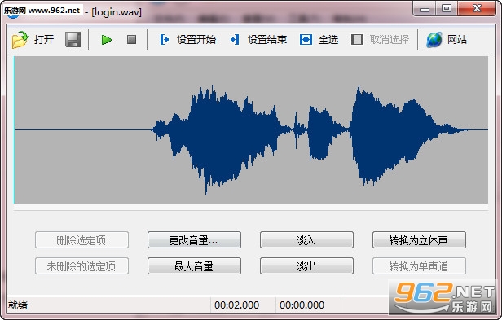
Task: Convert audio with 转换为立体声
Action: [419, 240]
